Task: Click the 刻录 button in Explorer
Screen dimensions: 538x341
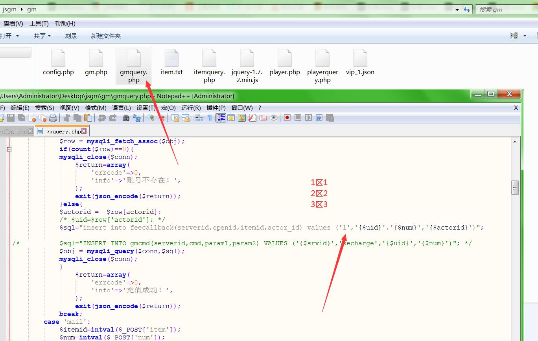Action: pyautogui.click(x=71, y=36)
